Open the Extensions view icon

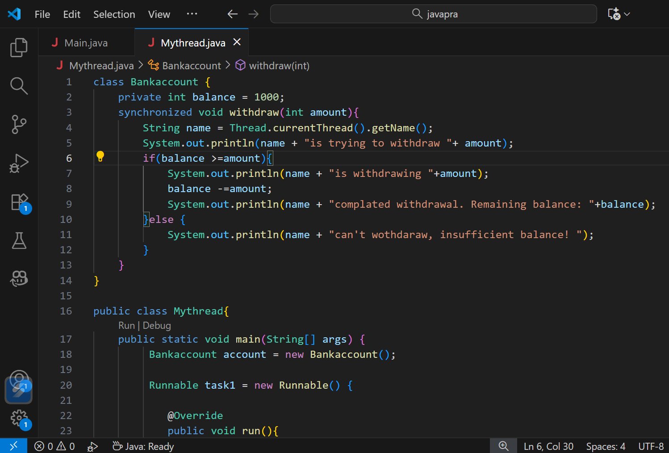click(19, 202)
